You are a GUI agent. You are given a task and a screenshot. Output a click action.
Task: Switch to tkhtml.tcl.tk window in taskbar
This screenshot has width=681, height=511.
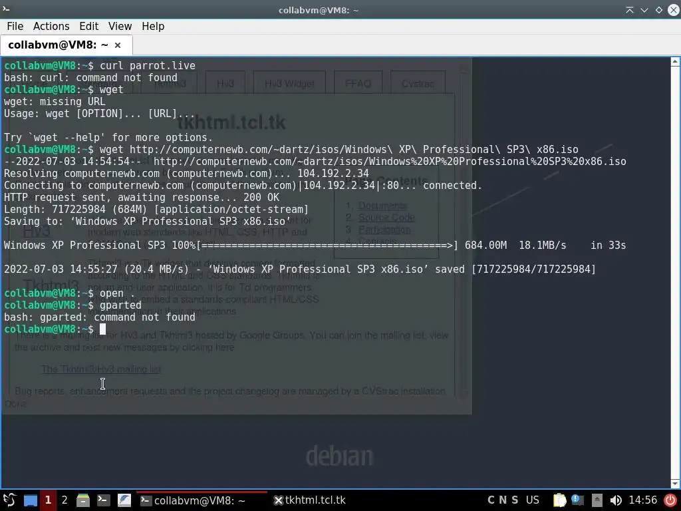[310, 500]
